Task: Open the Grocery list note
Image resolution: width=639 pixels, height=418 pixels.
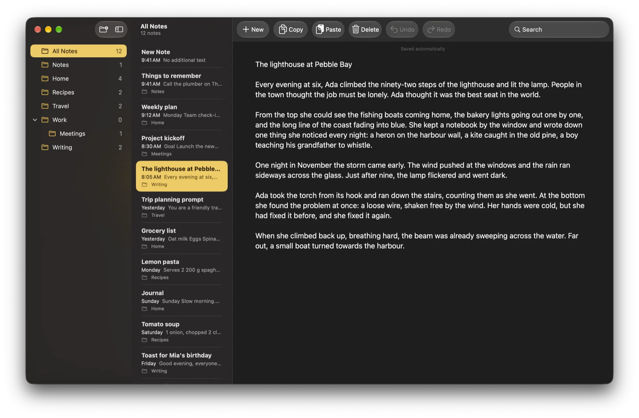Action: (182, 238)
